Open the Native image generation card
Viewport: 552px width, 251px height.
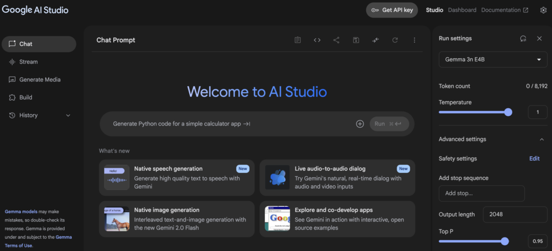[x=177, y=219]
